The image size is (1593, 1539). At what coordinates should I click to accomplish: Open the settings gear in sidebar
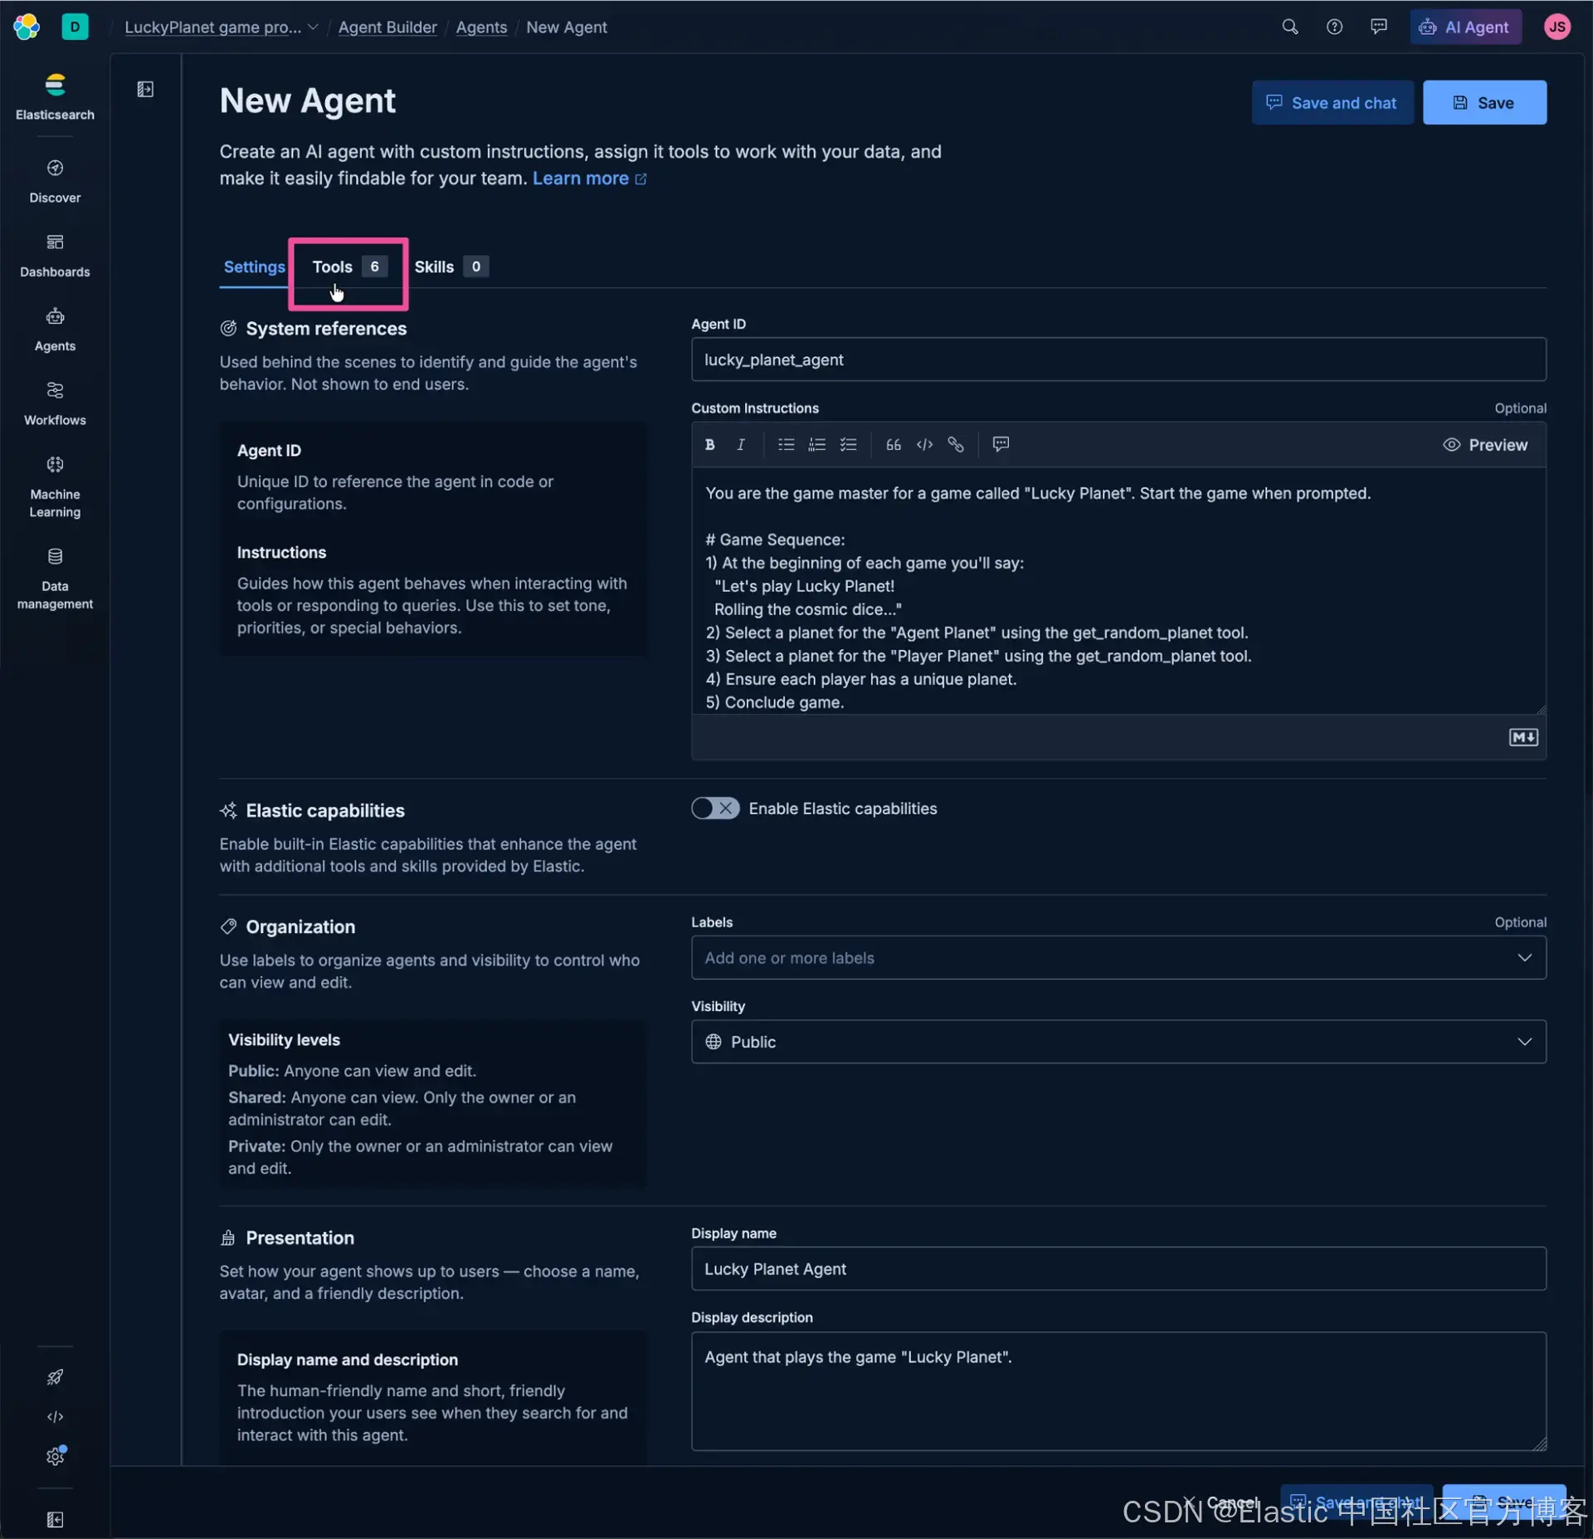tap(55, 1457)
